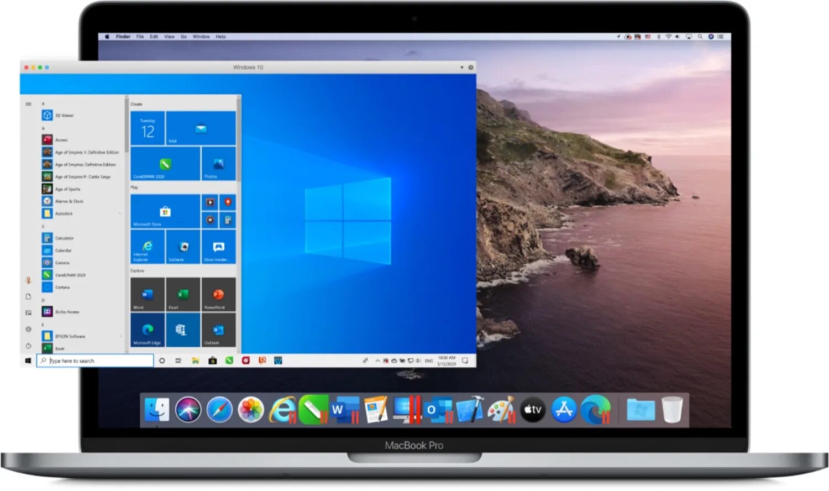This screenshot has width=829, height=491.
Task: Launch Siri from the Dock
Action: point(188,410)
